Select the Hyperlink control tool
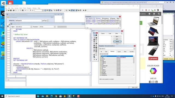The image size is (175, 98). coord(94,57)
